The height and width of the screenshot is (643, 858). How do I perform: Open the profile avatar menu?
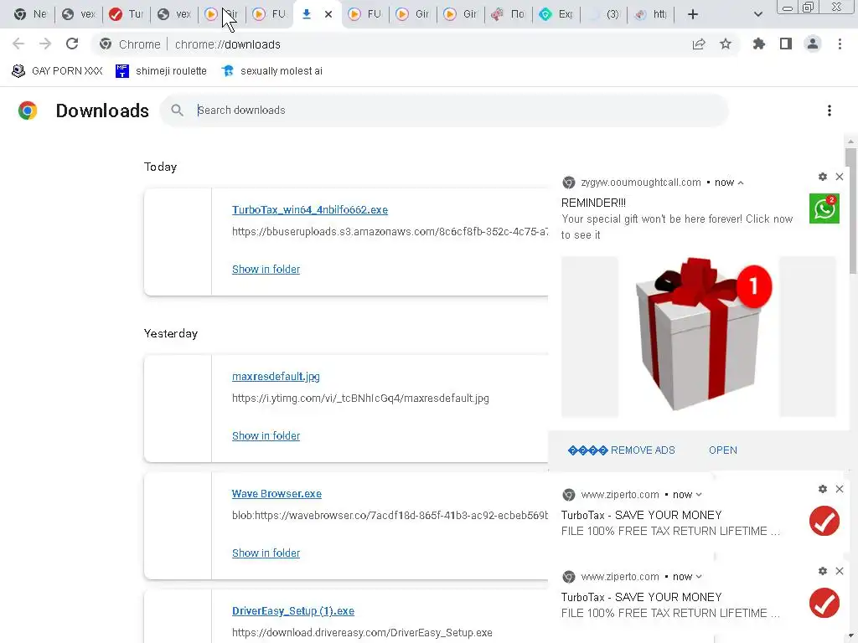pos(813,44)
